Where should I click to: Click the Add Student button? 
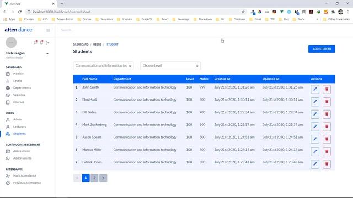[x=322, y=49]
